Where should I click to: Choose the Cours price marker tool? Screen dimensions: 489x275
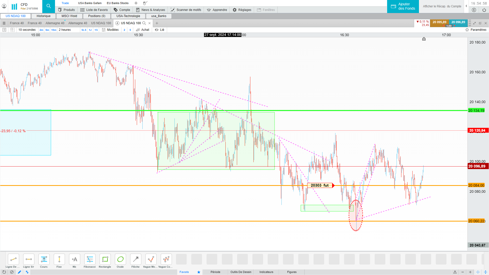click(44, 259)
